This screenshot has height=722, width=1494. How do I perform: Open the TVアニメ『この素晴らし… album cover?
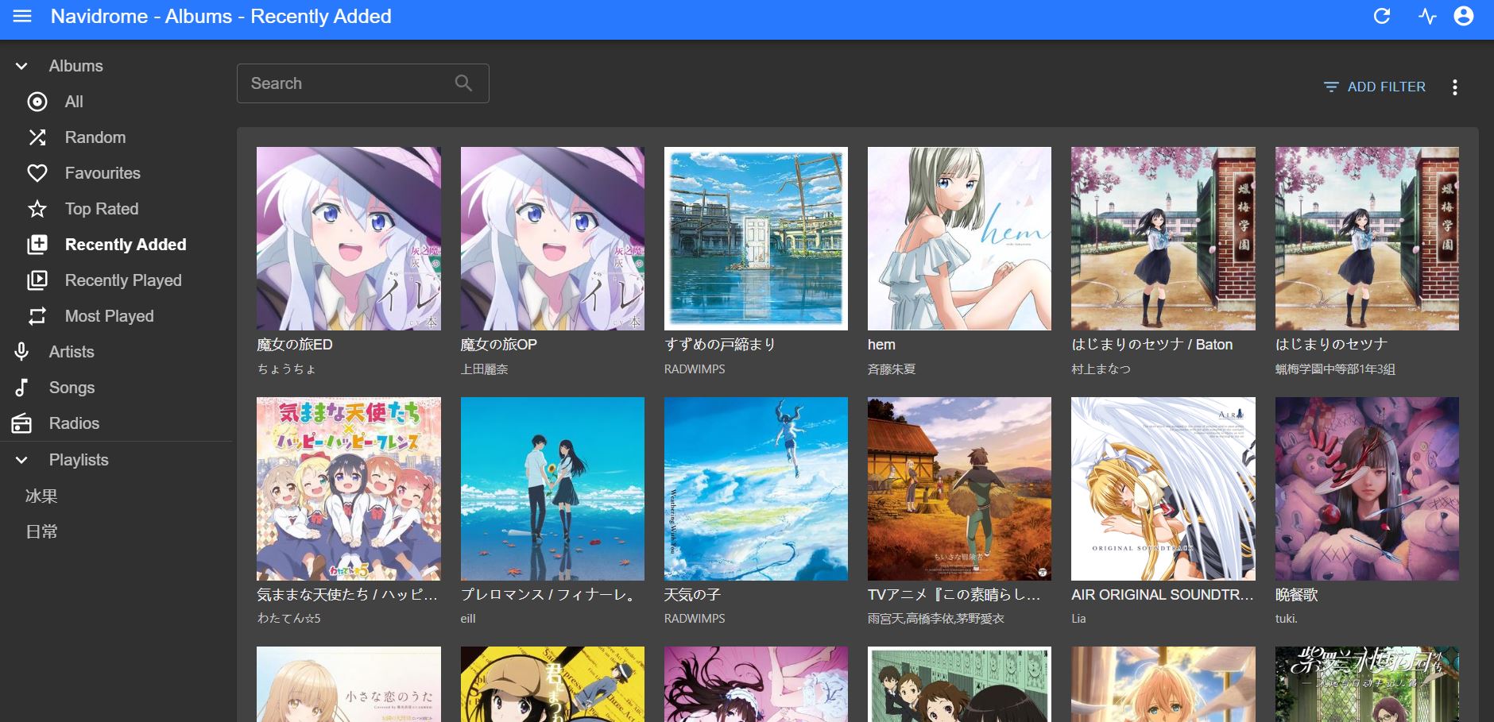tap(959, 488)
